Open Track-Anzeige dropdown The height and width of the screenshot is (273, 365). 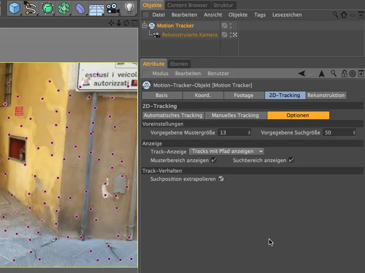227,152
